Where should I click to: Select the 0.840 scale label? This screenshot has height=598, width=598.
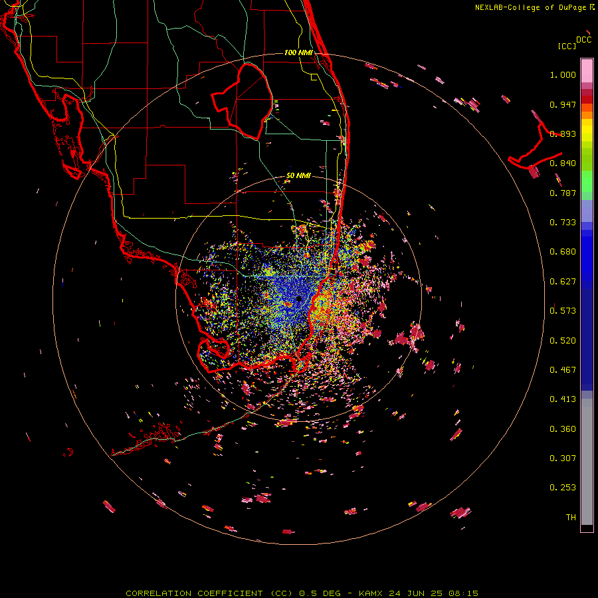click(563, 163)
